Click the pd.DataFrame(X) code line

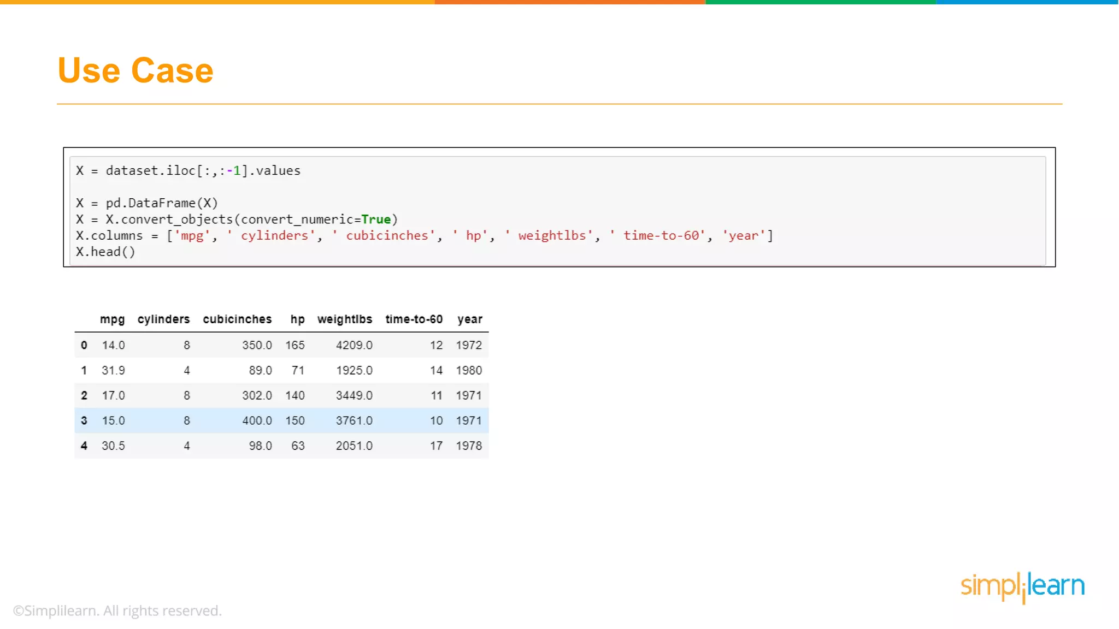(x=147, y=203)
